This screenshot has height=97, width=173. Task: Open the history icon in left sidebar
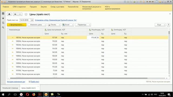pos(3,23)
